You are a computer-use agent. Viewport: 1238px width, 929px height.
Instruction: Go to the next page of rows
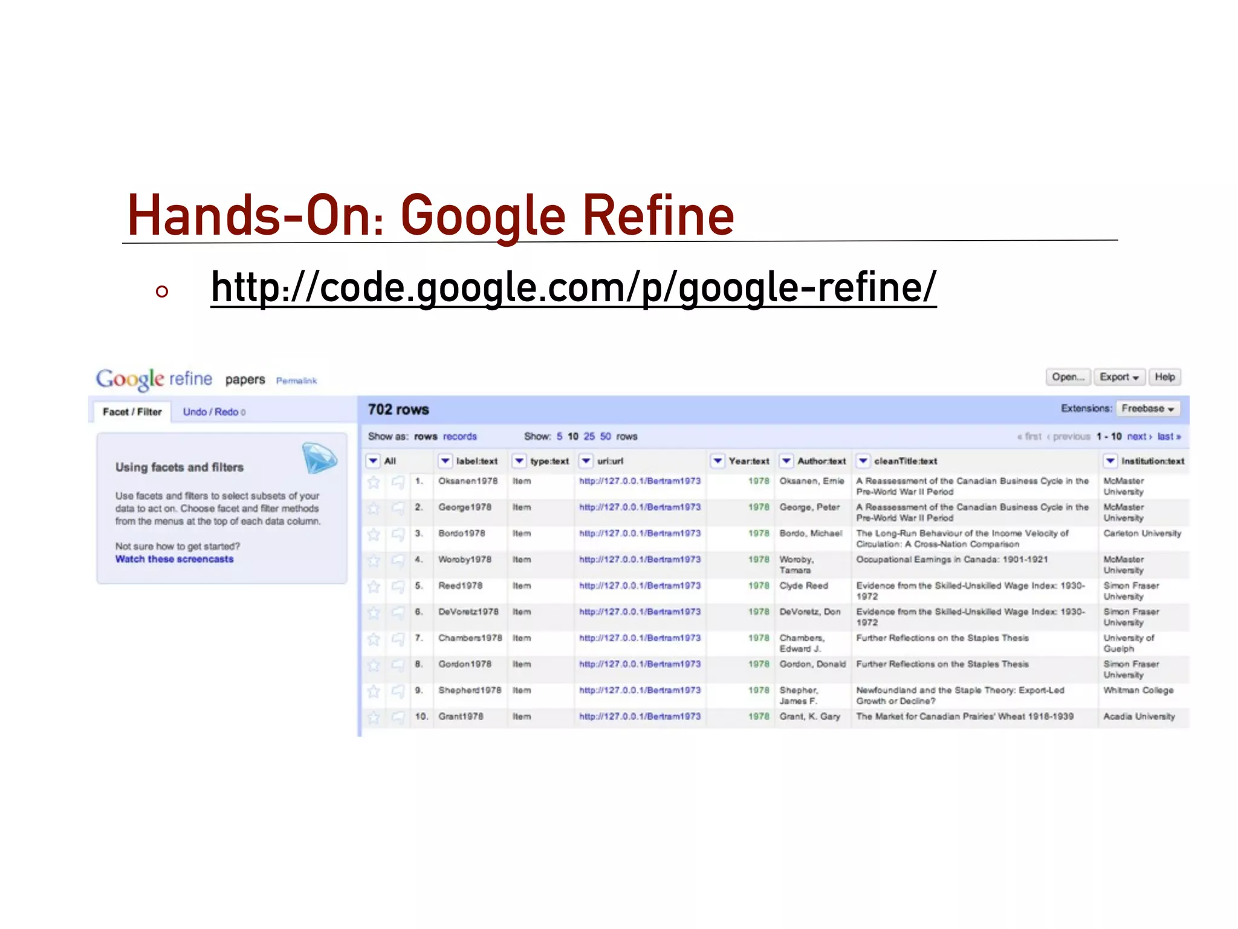pos(1139,437)
